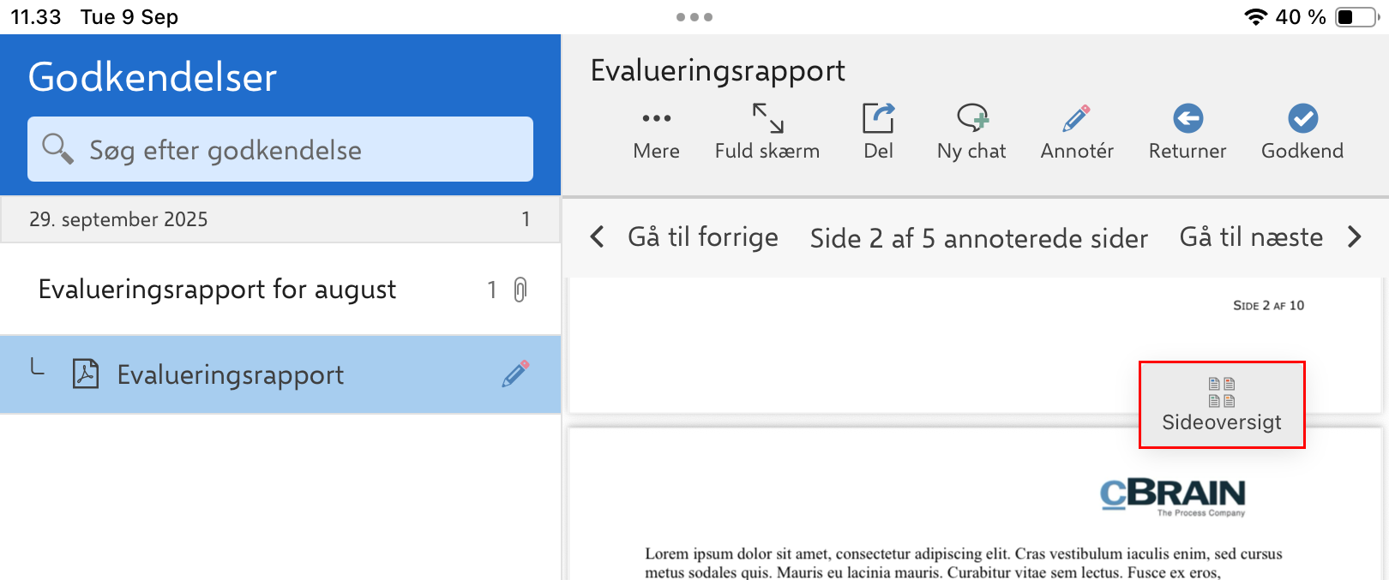Switch to Fuld skærm view

(x=767, y=134)
